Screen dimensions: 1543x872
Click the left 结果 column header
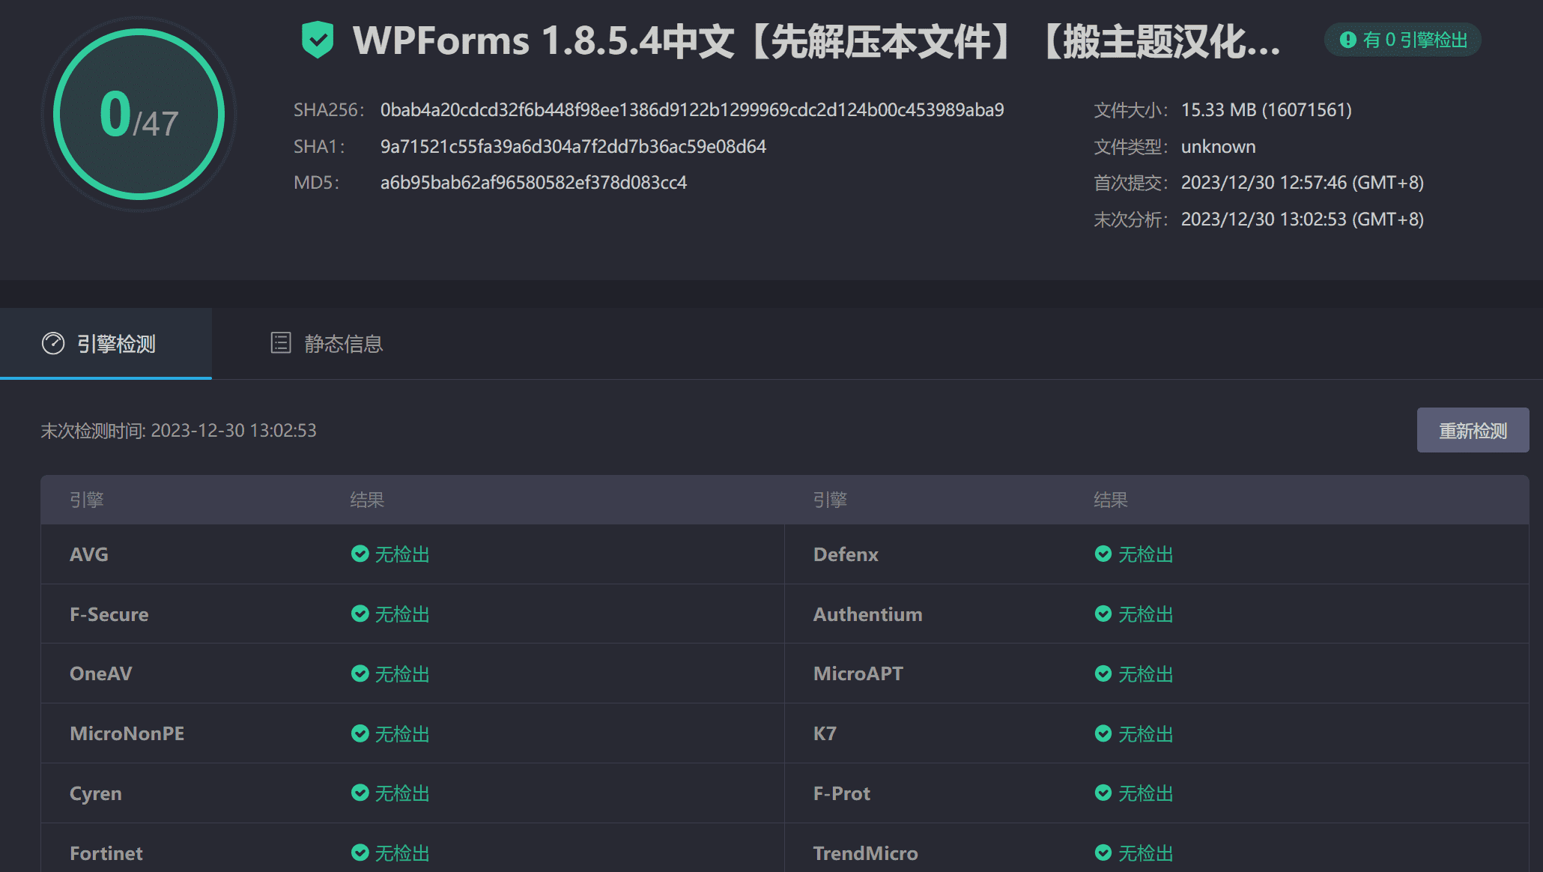[x=367, y=500]
